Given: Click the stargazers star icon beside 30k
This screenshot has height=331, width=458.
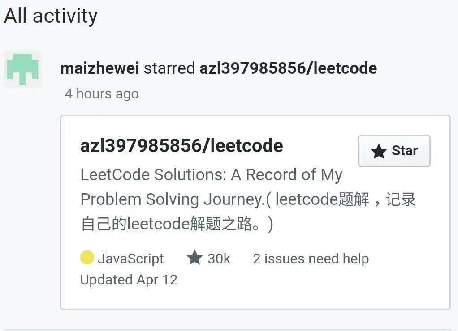Looking at the screenshot, I should click(x=194, y=258).
